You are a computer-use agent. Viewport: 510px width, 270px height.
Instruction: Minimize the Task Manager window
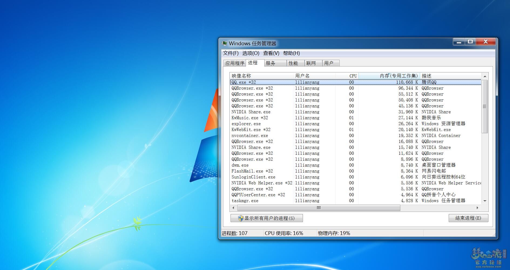pos(459,42)
